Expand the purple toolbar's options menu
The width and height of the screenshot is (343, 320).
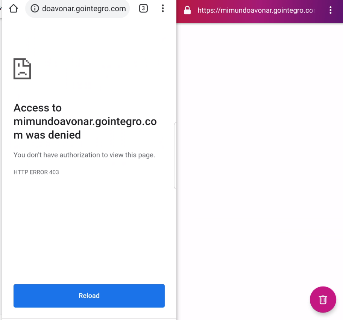[331, 11]
